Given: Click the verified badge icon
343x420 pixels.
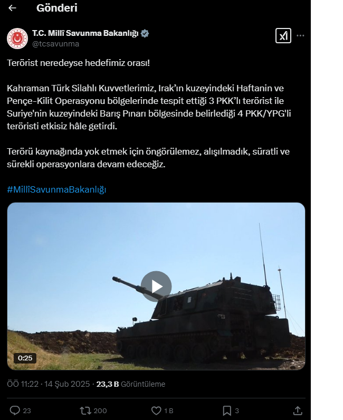Looking at the screenshot, I should click(x=145, y=33).
